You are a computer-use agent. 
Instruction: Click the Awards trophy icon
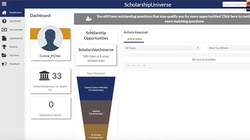(x=4, y=47)
